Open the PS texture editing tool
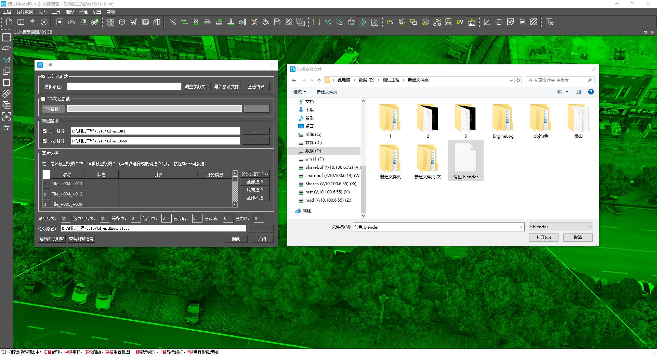 point(390,22)
